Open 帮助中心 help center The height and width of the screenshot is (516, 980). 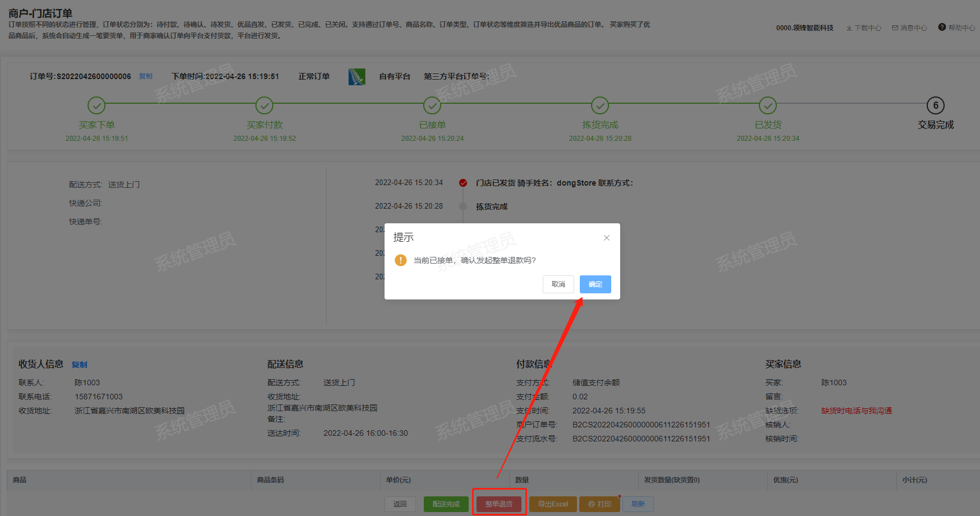click(x=956, y=27)
